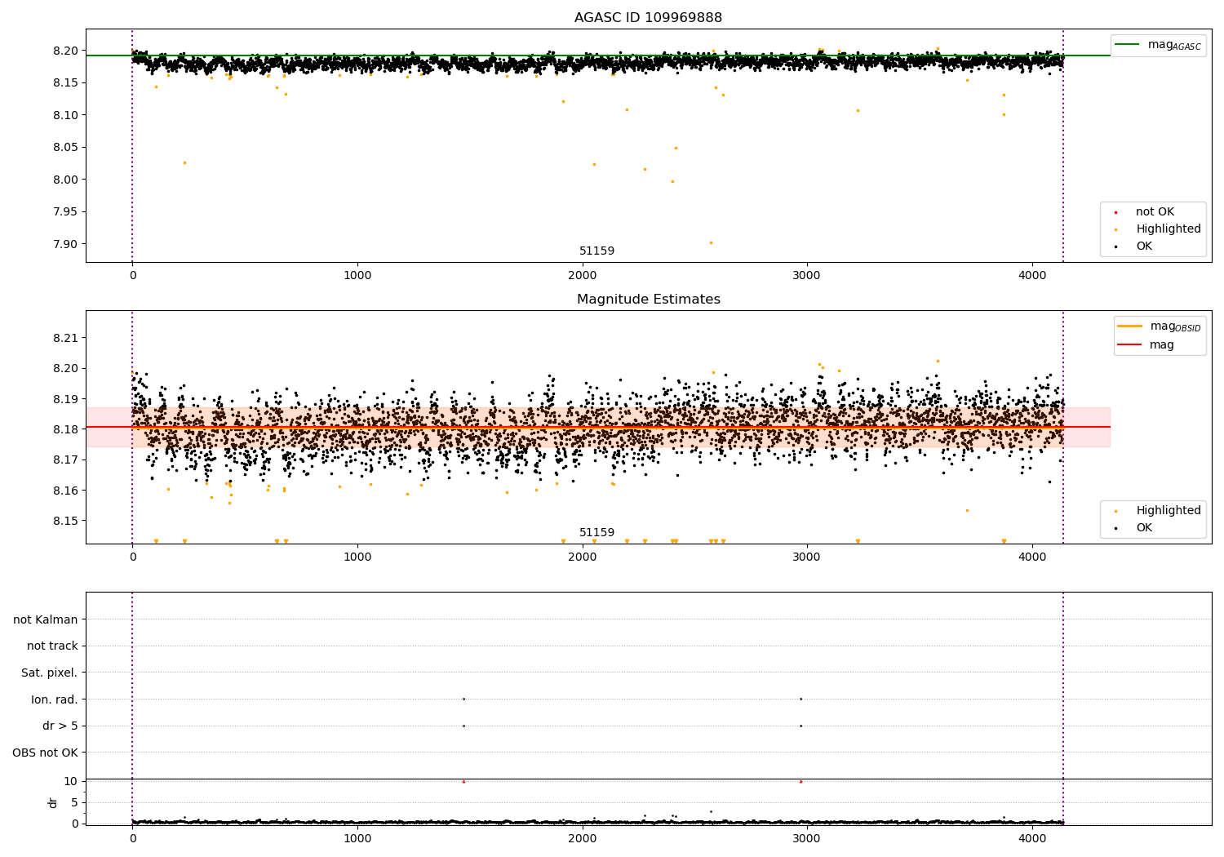Click the lowest orange outlier near 7.90 magnitude
This screenshot has height=857, width=1224.
click(x=711, y=242)
